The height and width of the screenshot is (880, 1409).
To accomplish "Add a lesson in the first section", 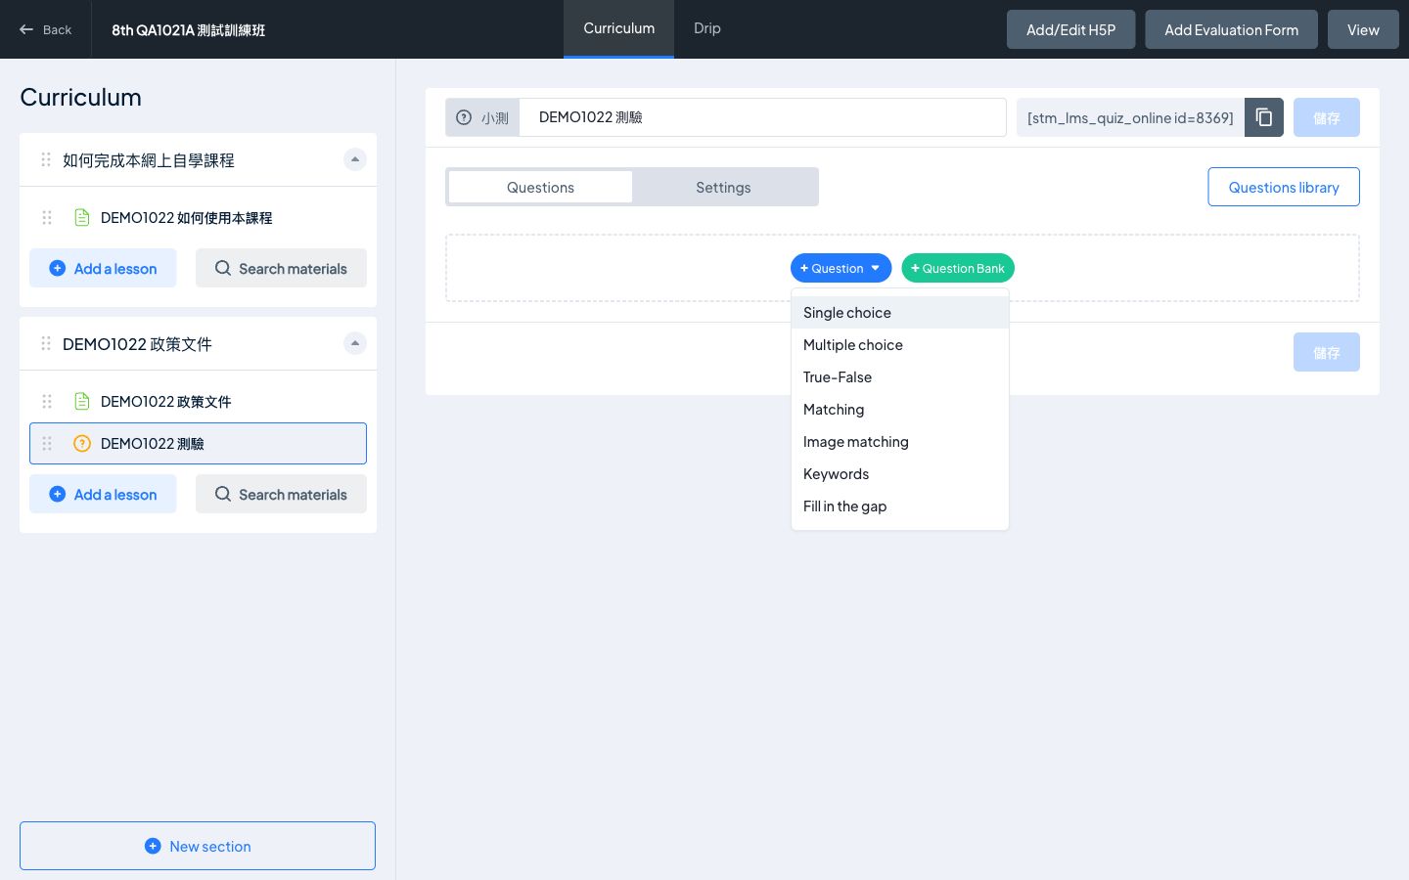I will (103, 268).
